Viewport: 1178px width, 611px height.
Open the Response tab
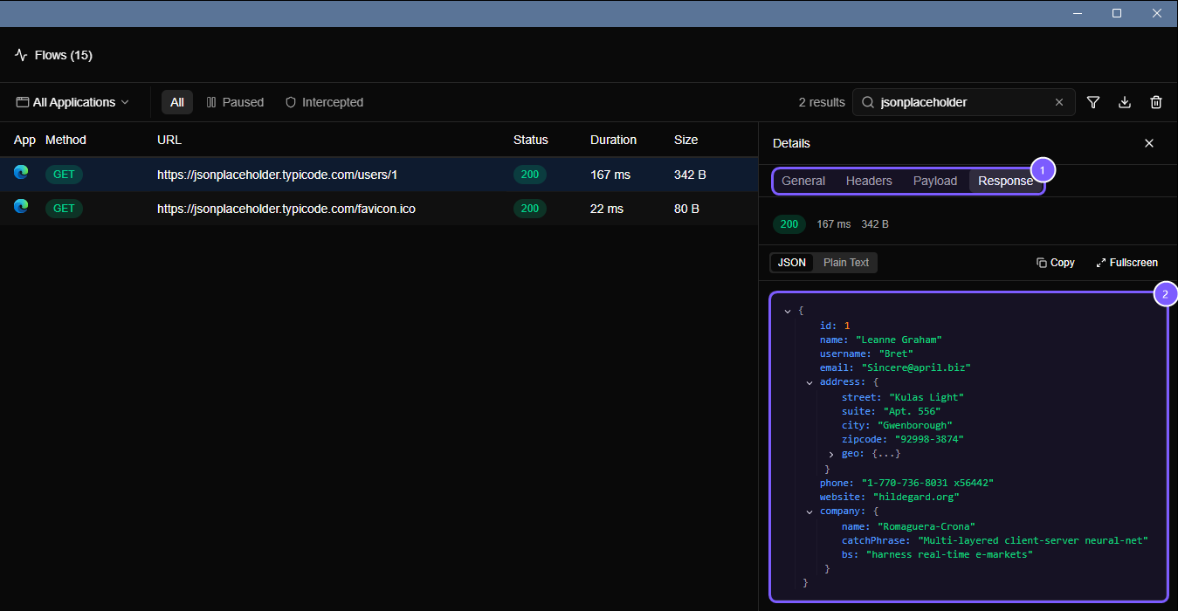(x=1005, y=181)
